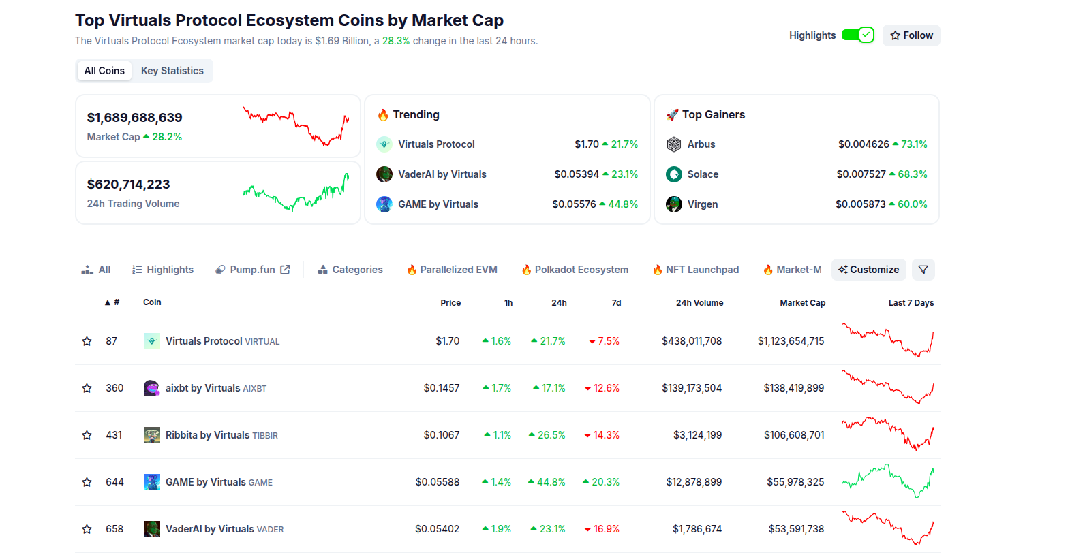
Task: Click the $1,123,654,715 market cap cell
Action: (791, 341)
